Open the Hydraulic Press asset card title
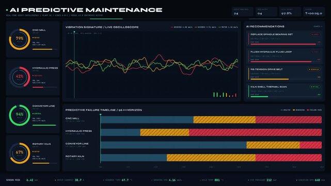Viewport: 331px width, 186px height. (x=45, y=68)
